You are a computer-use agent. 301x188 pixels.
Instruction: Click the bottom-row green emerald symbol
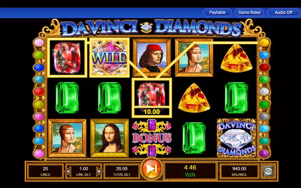coord(194,138)
